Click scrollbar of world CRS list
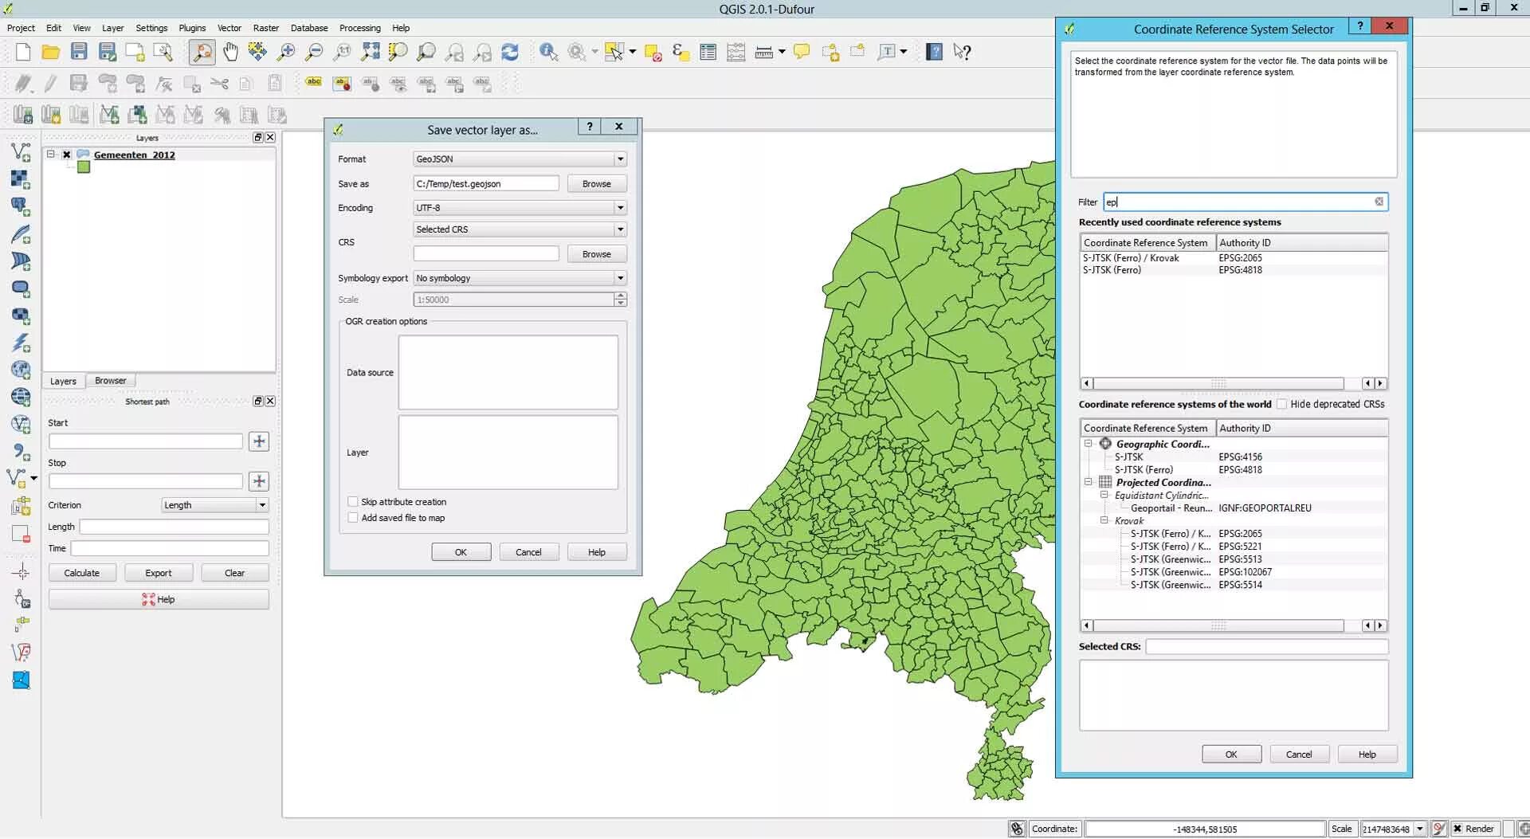 click(1218, 625)
